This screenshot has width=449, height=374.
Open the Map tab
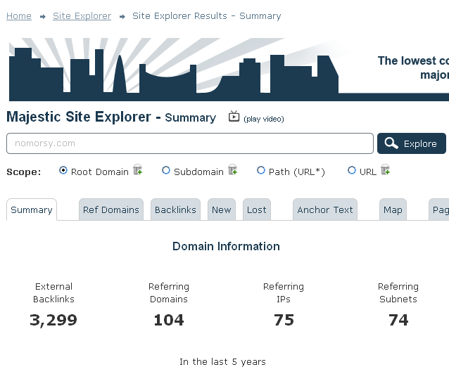pyautogui.click(x=393, y=209)
